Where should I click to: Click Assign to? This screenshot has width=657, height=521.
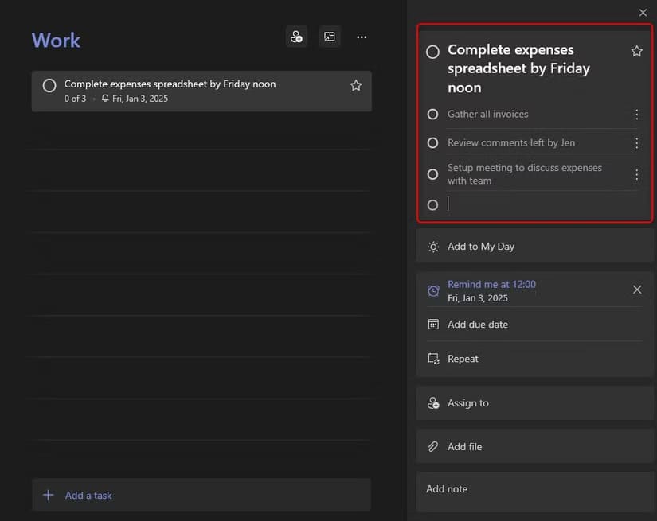pyautogui.click(x=534, y=403)
